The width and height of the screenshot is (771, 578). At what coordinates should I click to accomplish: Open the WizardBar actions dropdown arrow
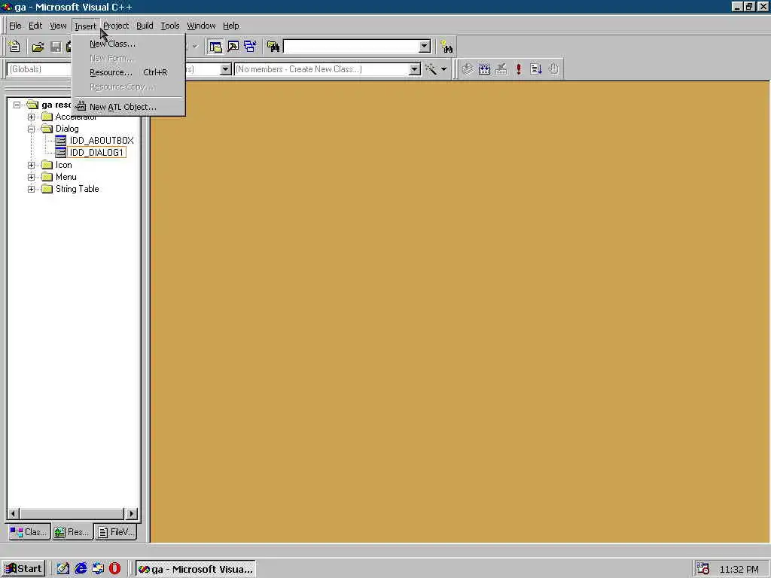(x=443, y=69)
